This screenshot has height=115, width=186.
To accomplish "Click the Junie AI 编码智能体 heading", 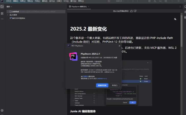I will coord(83,111).
